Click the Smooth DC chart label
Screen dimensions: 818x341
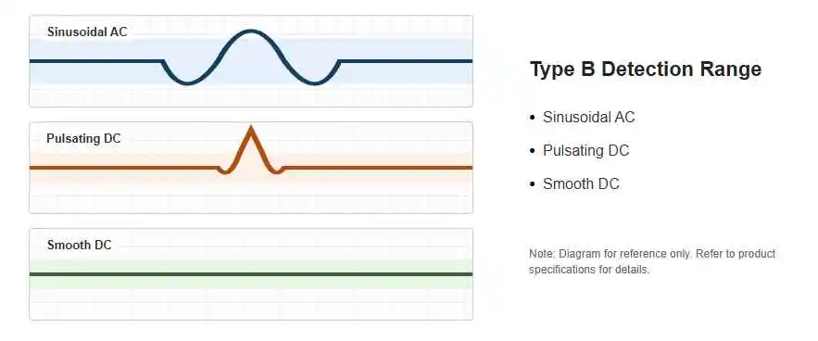(x=80, y=245)
